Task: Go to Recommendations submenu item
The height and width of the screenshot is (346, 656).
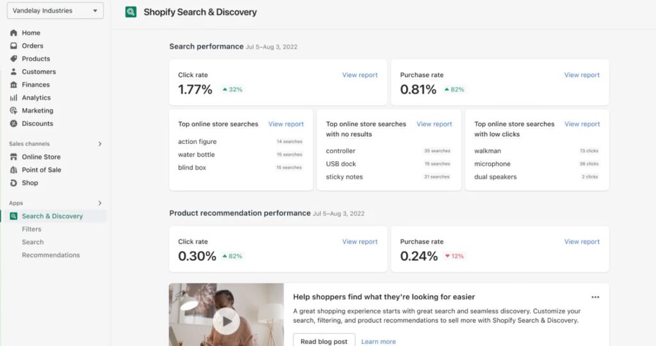Action: coord(51,255)
